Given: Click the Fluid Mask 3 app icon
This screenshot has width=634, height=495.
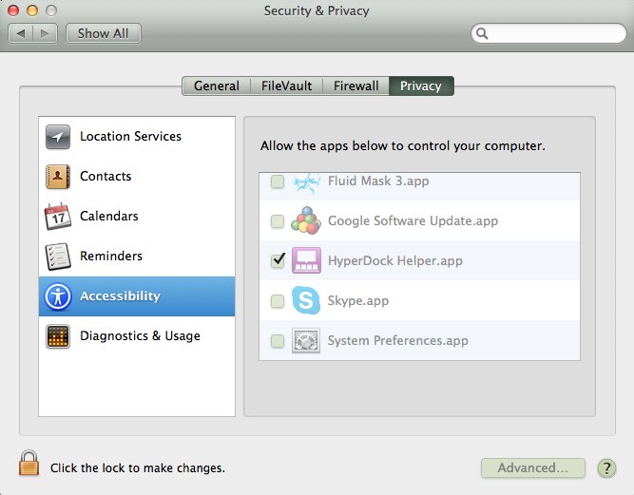Looking at the screenshot, I should point(306,183).
